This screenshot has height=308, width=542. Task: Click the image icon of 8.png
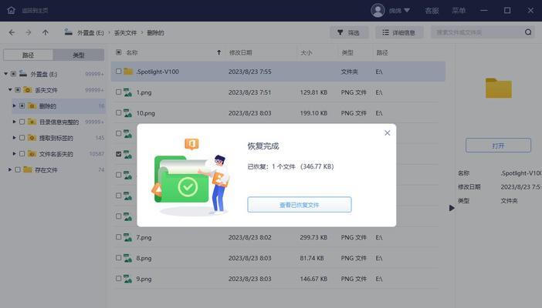pos(128,258)
